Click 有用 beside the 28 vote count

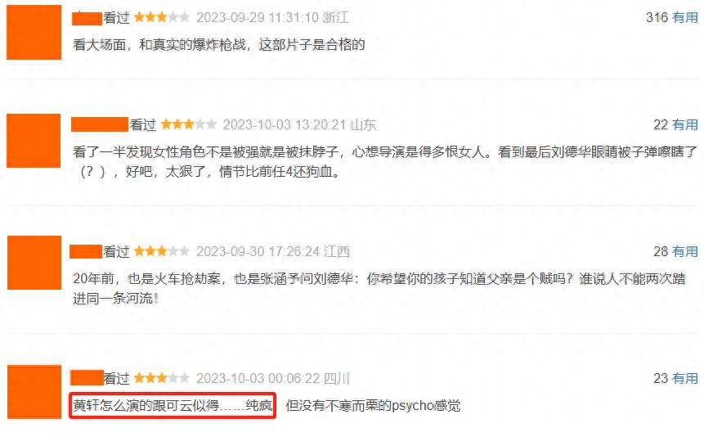click(x=685, y=251)
